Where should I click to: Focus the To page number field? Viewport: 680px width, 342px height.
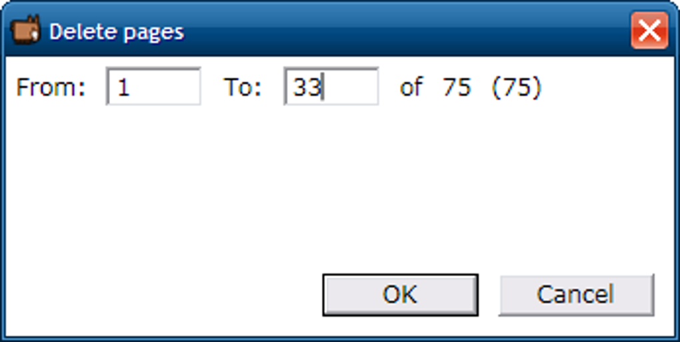tap(331, 87)
